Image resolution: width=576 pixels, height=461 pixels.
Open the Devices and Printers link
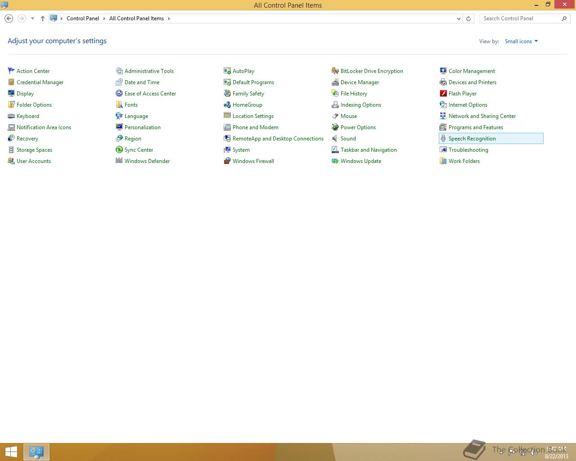(x=472, y=82)
